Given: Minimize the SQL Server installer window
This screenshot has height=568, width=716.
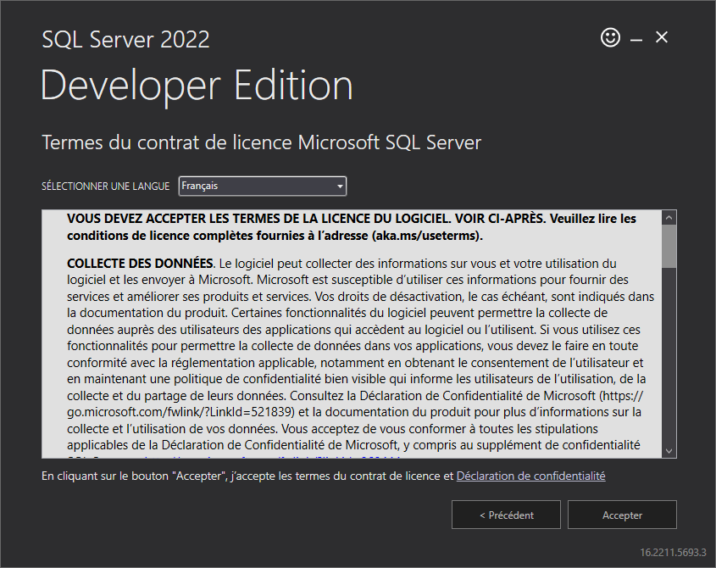Looking at the screenshot, I should click(x=636, y=40).
